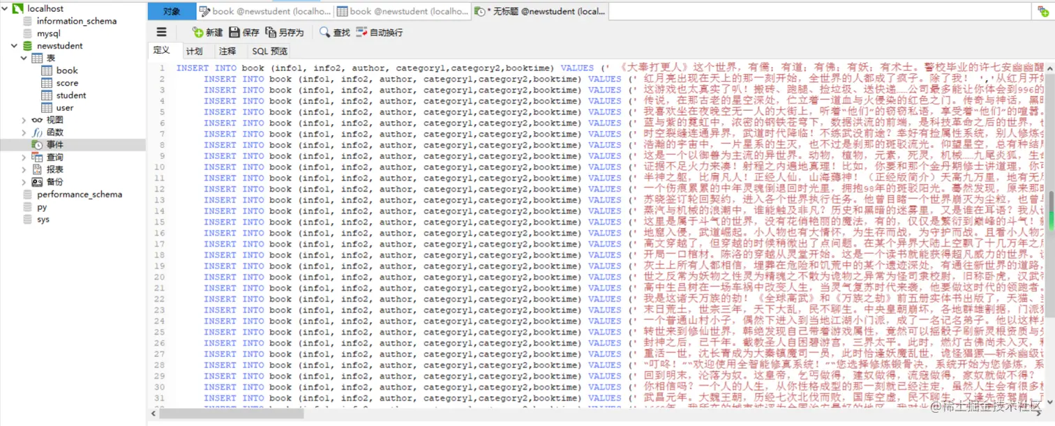Click SQL text starting 末日荒土，世宗三年
Screen dimensions: 1055x426
click(844, 310)
